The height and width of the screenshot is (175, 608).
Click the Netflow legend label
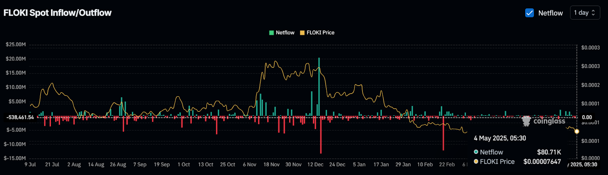(x=285, y=33)
